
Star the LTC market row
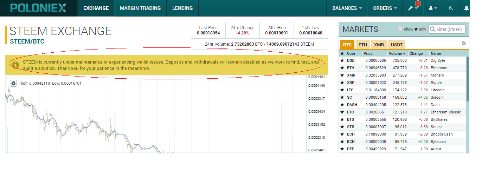(342, 90)
